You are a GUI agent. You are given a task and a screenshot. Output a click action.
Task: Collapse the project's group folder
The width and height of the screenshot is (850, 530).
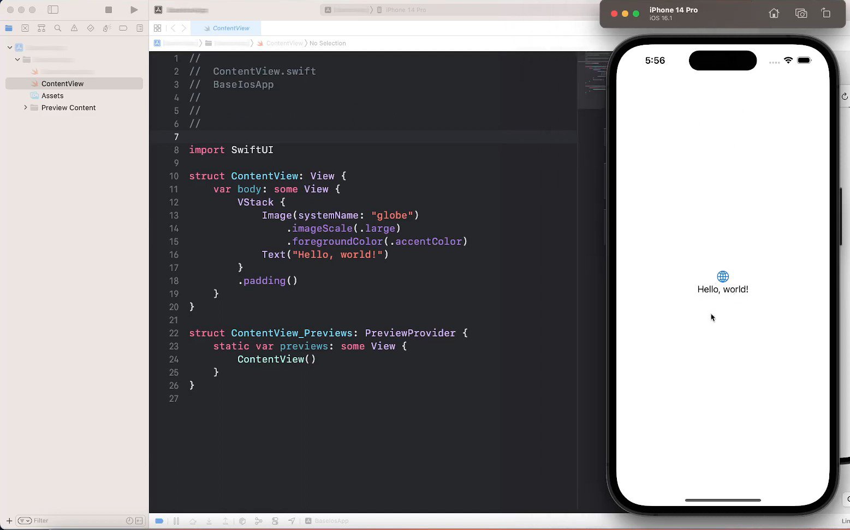pos(17,59)
